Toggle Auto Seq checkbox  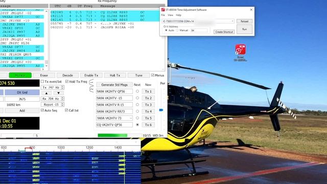click(x=42, y=110)
